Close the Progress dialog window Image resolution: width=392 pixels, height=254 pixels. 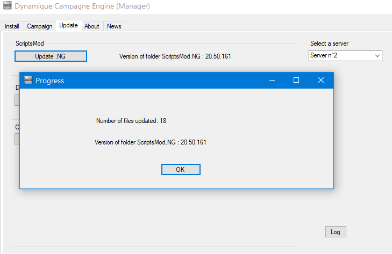pyautogui.click(x=320, y=80)
